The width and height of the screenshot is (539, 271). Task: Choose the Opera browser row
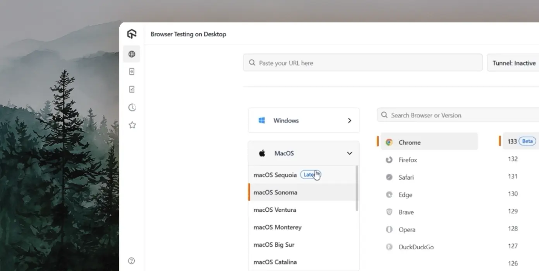point(429,230)
